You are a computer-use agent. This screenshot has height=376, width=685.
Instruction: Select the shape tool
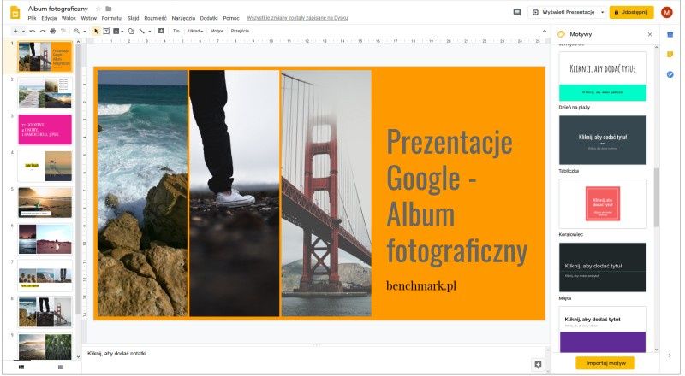[x=131, y=31]
